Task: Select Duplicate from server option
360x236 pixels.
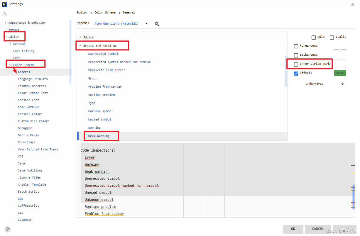Action: coord(107,70)
